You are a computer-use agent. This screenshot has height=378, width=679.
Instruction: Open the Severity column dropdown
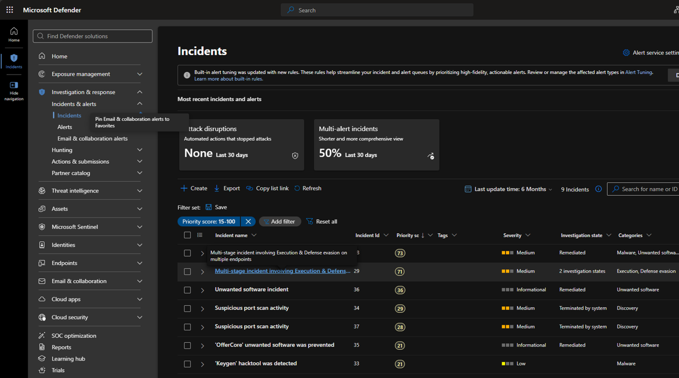click(528, 236)
